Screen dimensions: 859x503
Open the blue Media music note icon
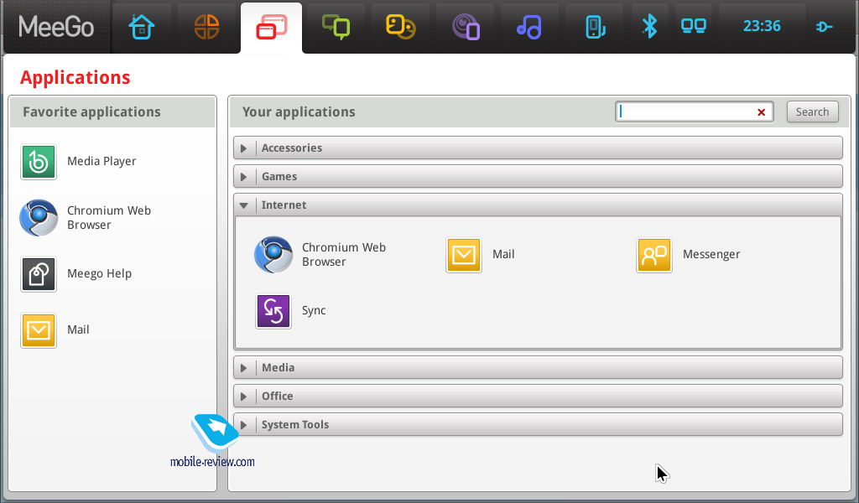529,27
